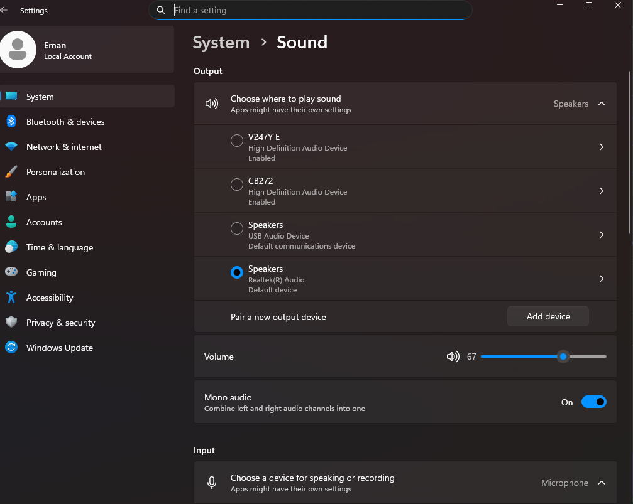Click the 'Pair a new output device' text
633x504 pixels.
coord(278,317)
